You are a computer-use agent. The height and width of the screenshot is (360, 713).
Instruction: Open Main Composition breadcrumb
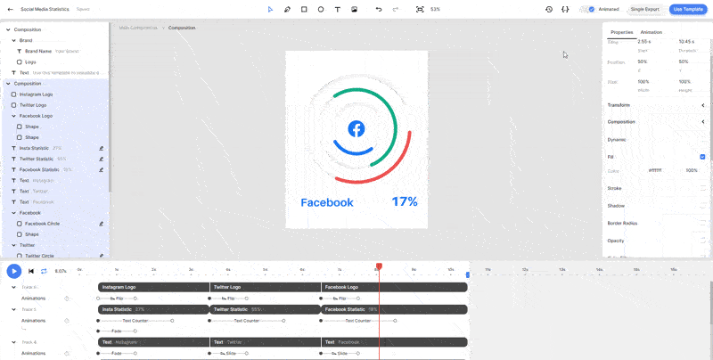point(138,28)
